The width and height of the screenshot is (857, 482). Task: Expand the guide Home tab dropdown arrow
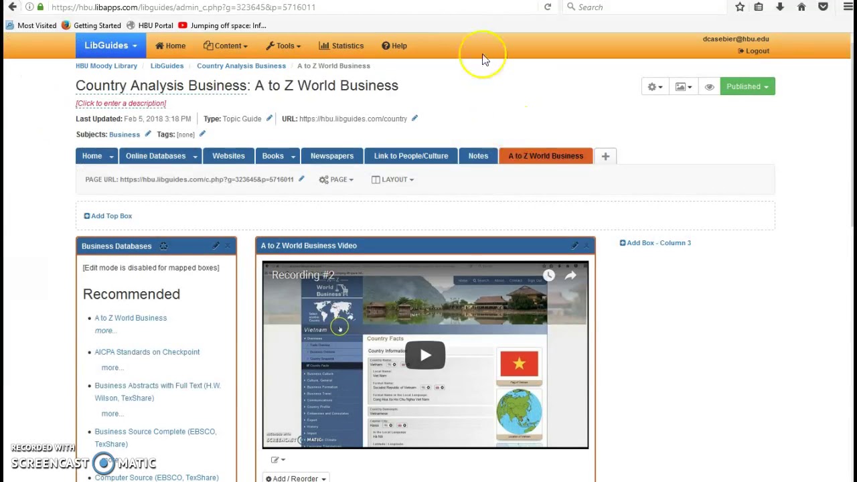click(111, 156)
